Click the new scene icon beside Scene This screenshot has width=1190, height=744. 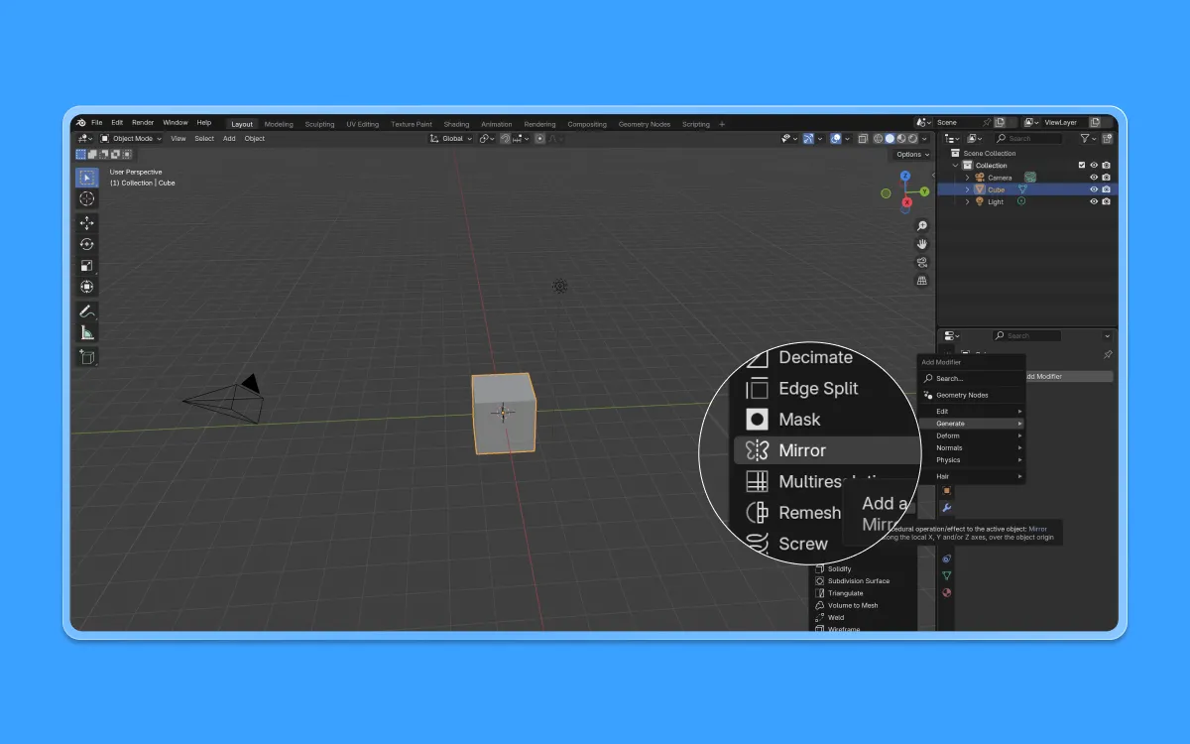(1001, 123)
